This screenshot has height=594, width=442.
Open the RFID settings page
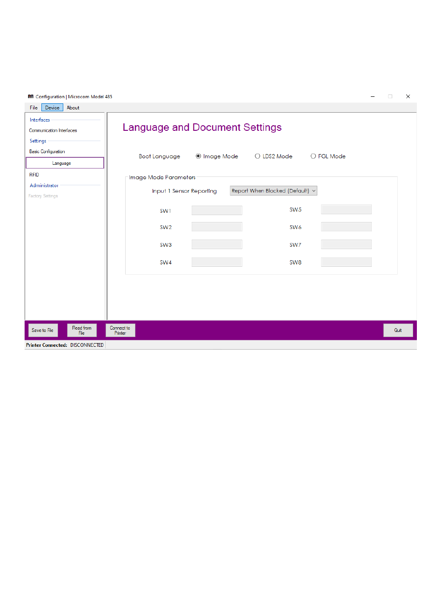[34, 175]
